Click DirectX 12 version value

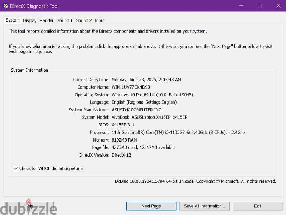click(121, 155)
